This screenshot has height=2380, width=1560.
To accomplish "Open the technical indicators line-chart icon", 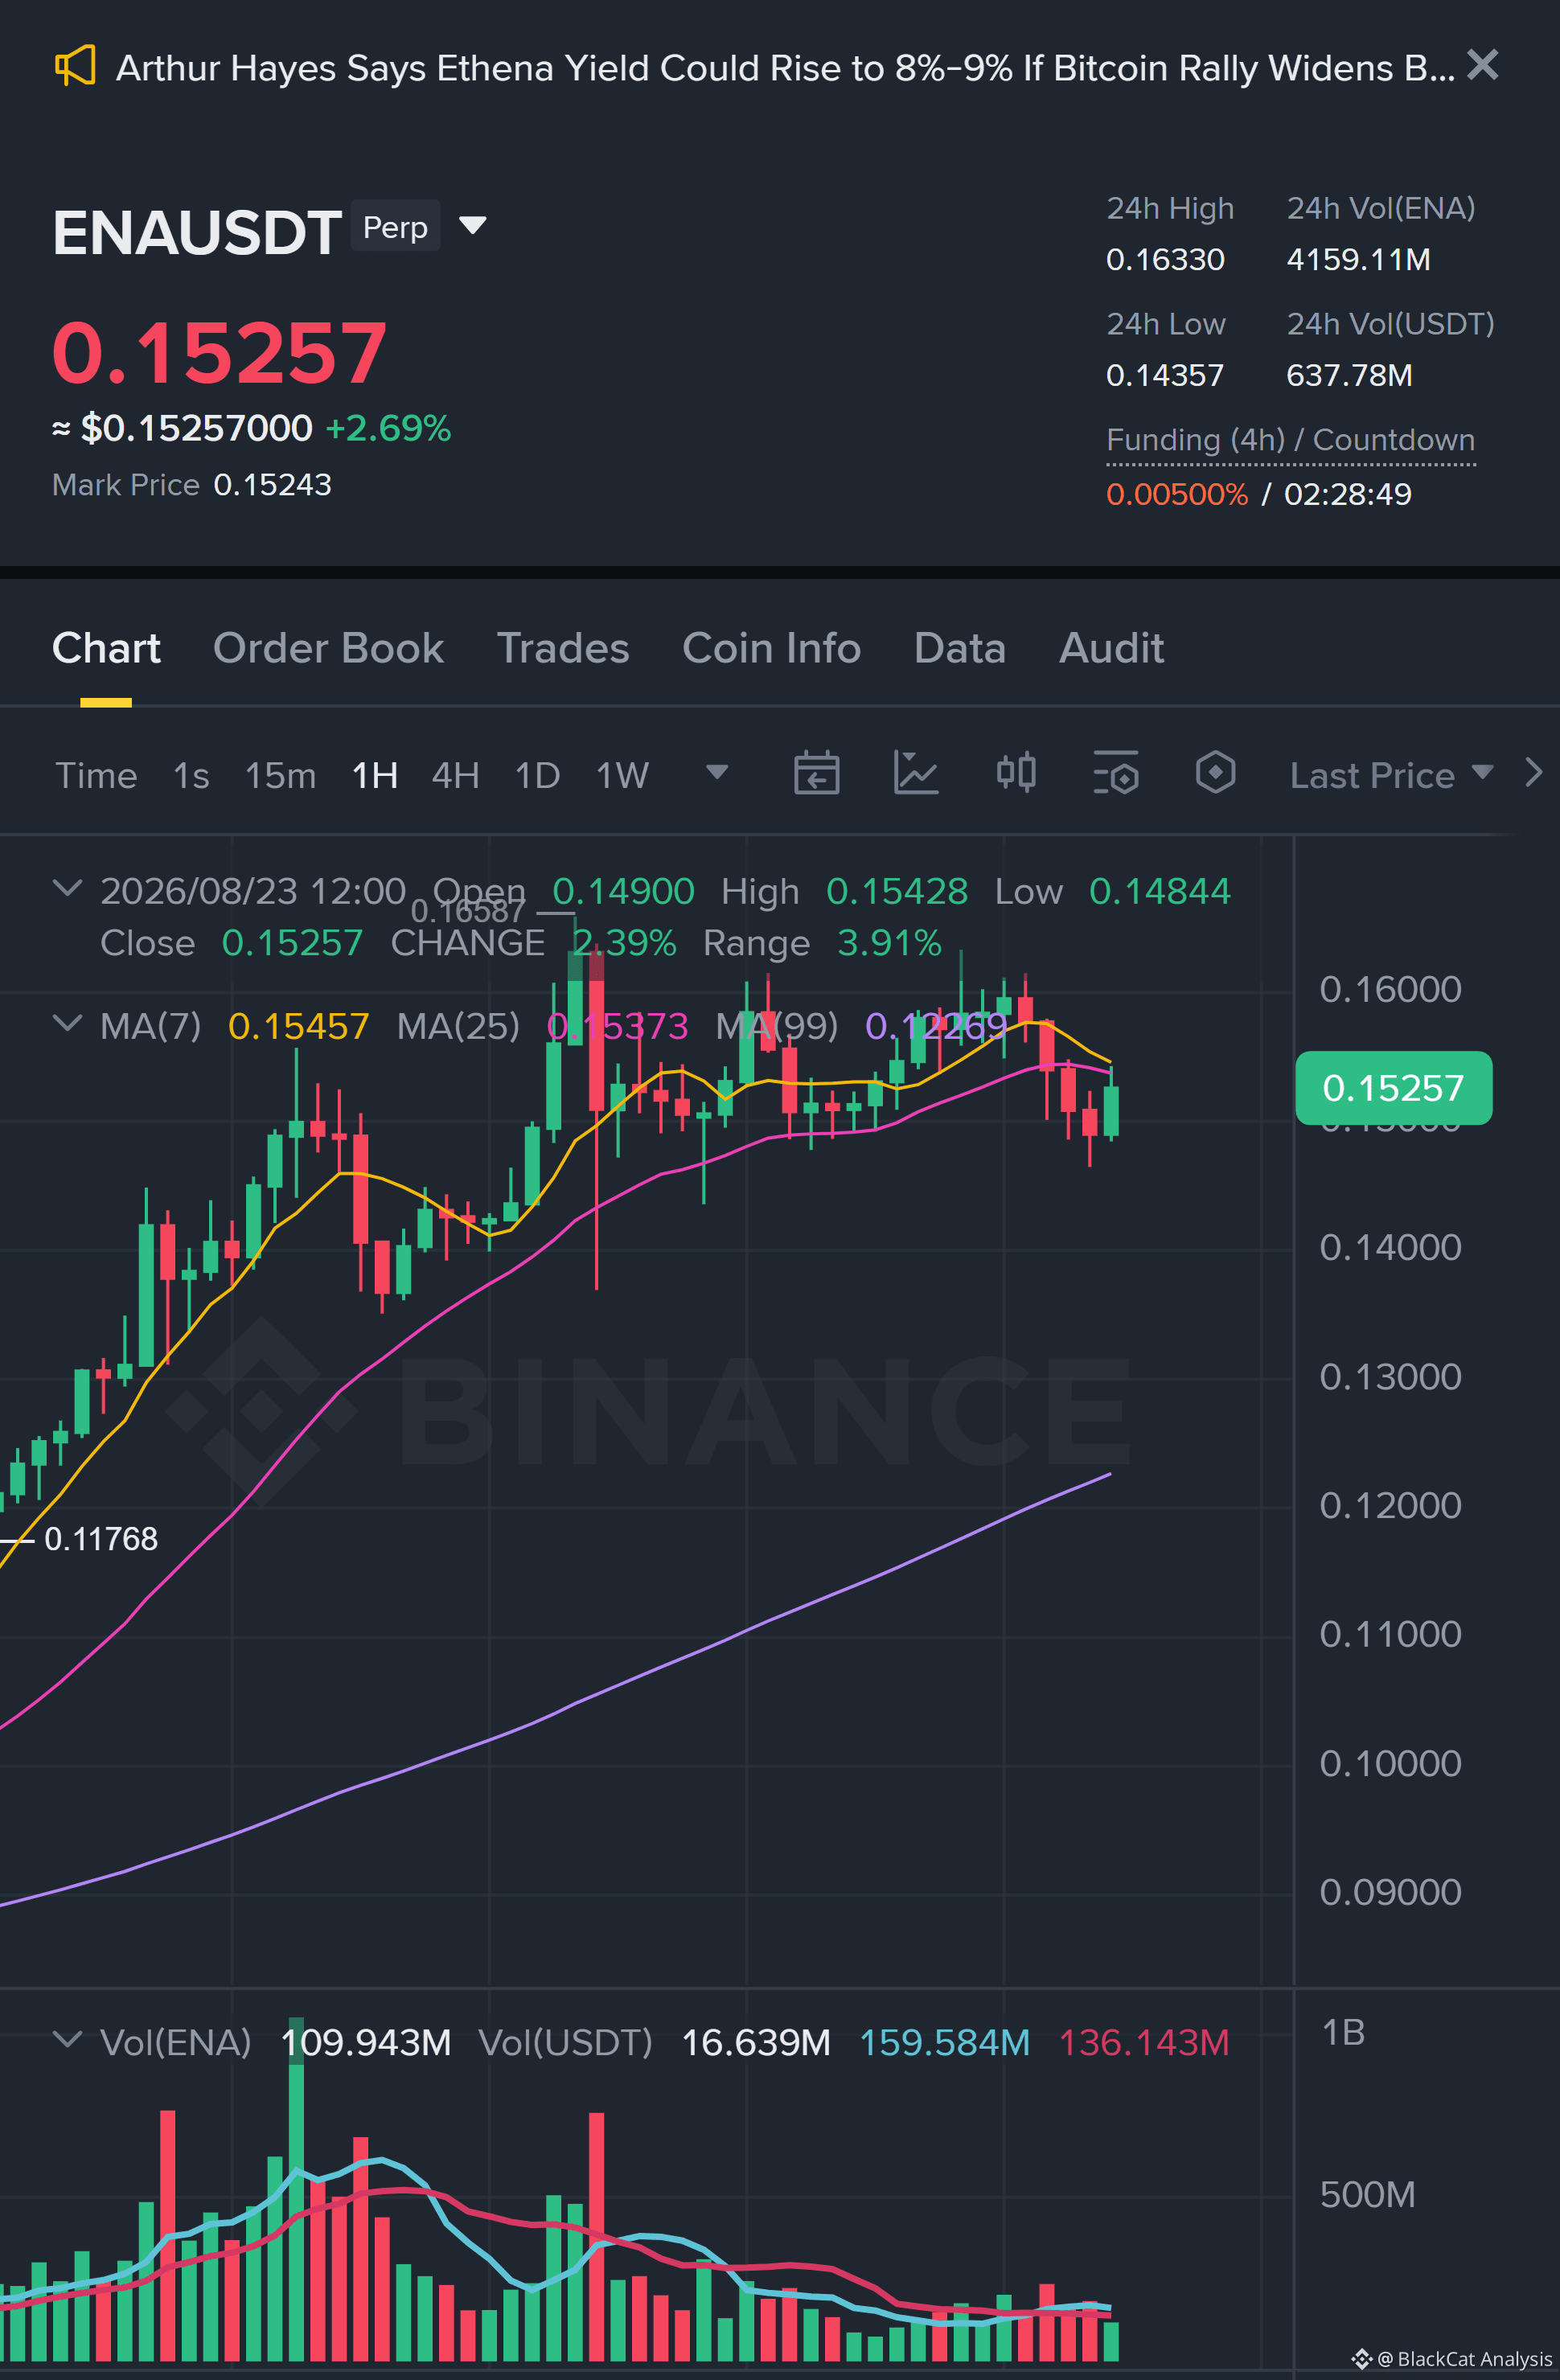I will point(916,773).
